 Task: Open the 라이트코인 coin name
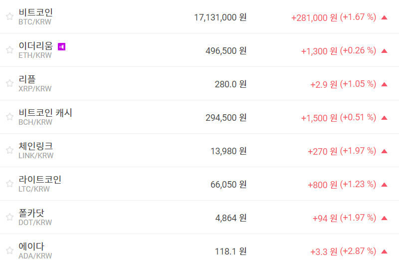click(x=40, y=180)
